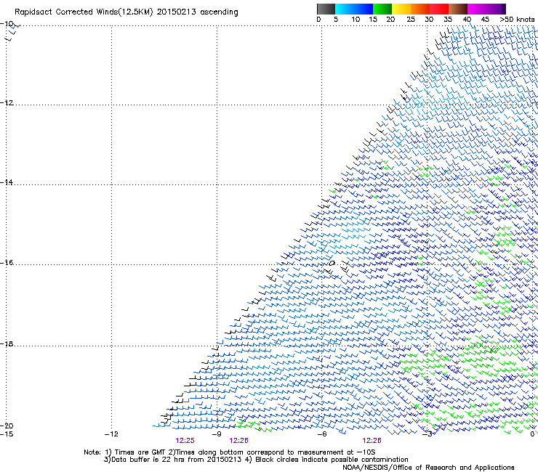The height and width of the screenshot is (472, 538).
Task: Click the '-3' longitude axis label
Action: coord(427,434)
